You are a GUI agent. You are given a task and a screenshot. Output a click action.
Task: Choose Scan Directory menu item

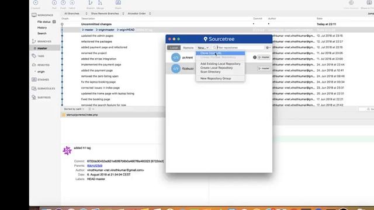220,72
